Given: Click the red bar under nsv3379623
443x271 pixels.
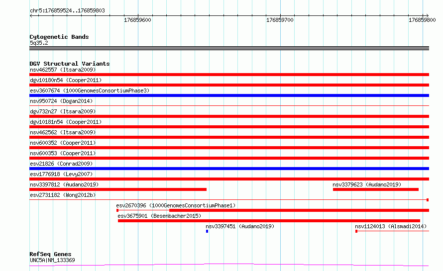Looking at the screenshot, I should click(x=376, y=189).
